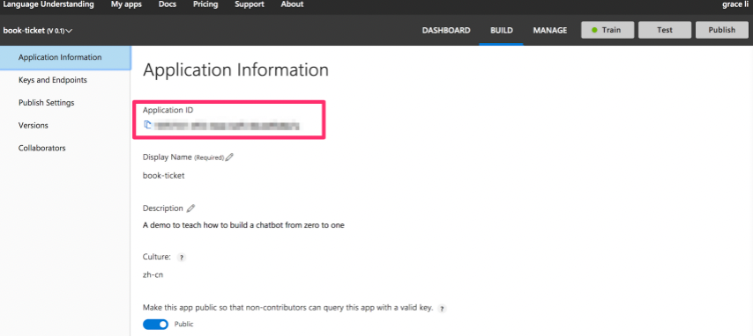Select Application Information in the sidebar
Image resolution: width=753 pixels, height=336 pixels.
tap(65, 57)
